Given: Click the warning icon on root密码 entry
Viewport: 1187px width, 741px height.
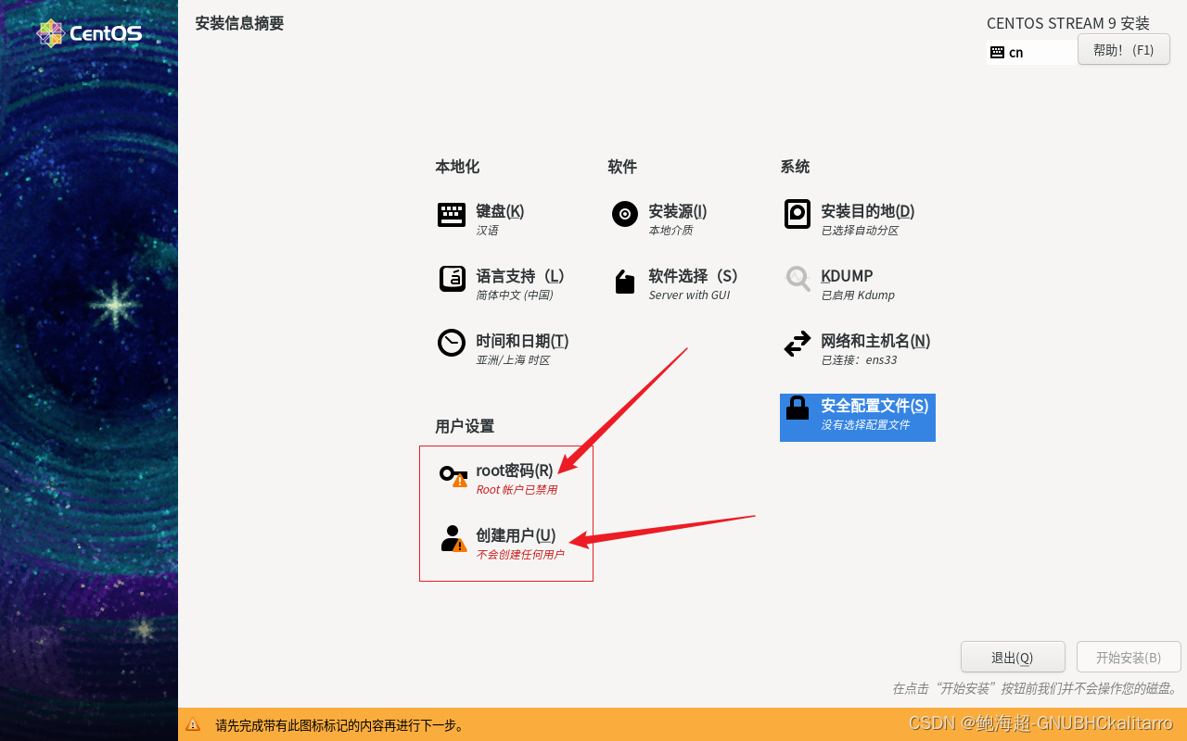Looking at the screenshot, I should pyautogui.click(x=458, y=483).
